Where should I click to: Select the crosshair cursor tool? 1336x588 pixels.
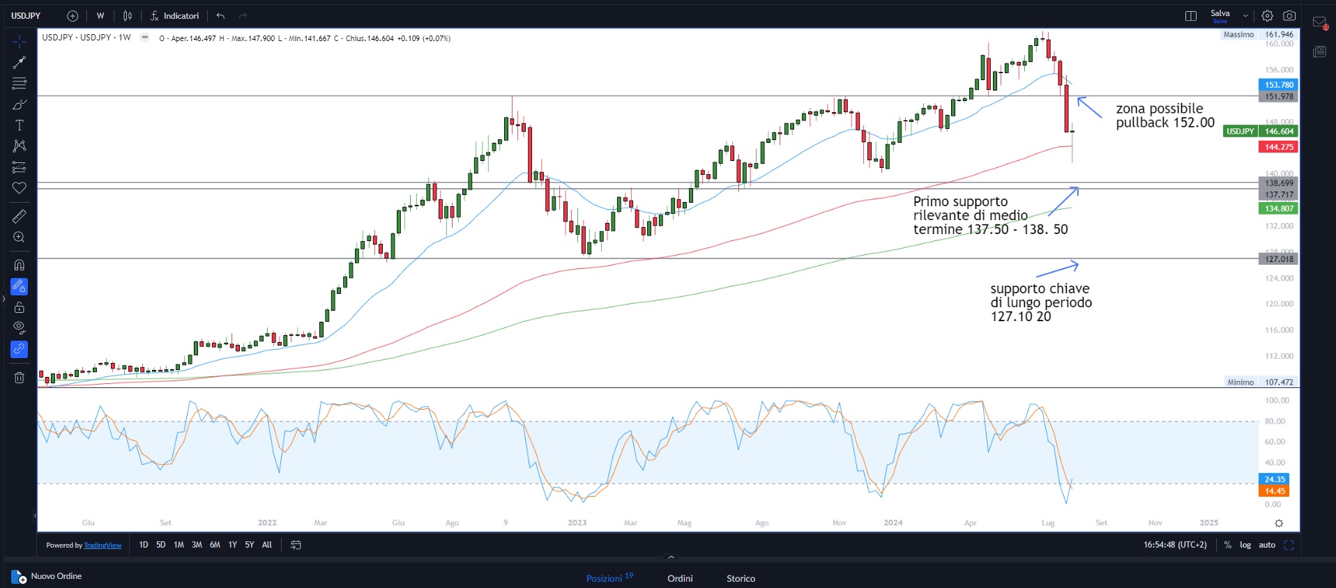19,42
